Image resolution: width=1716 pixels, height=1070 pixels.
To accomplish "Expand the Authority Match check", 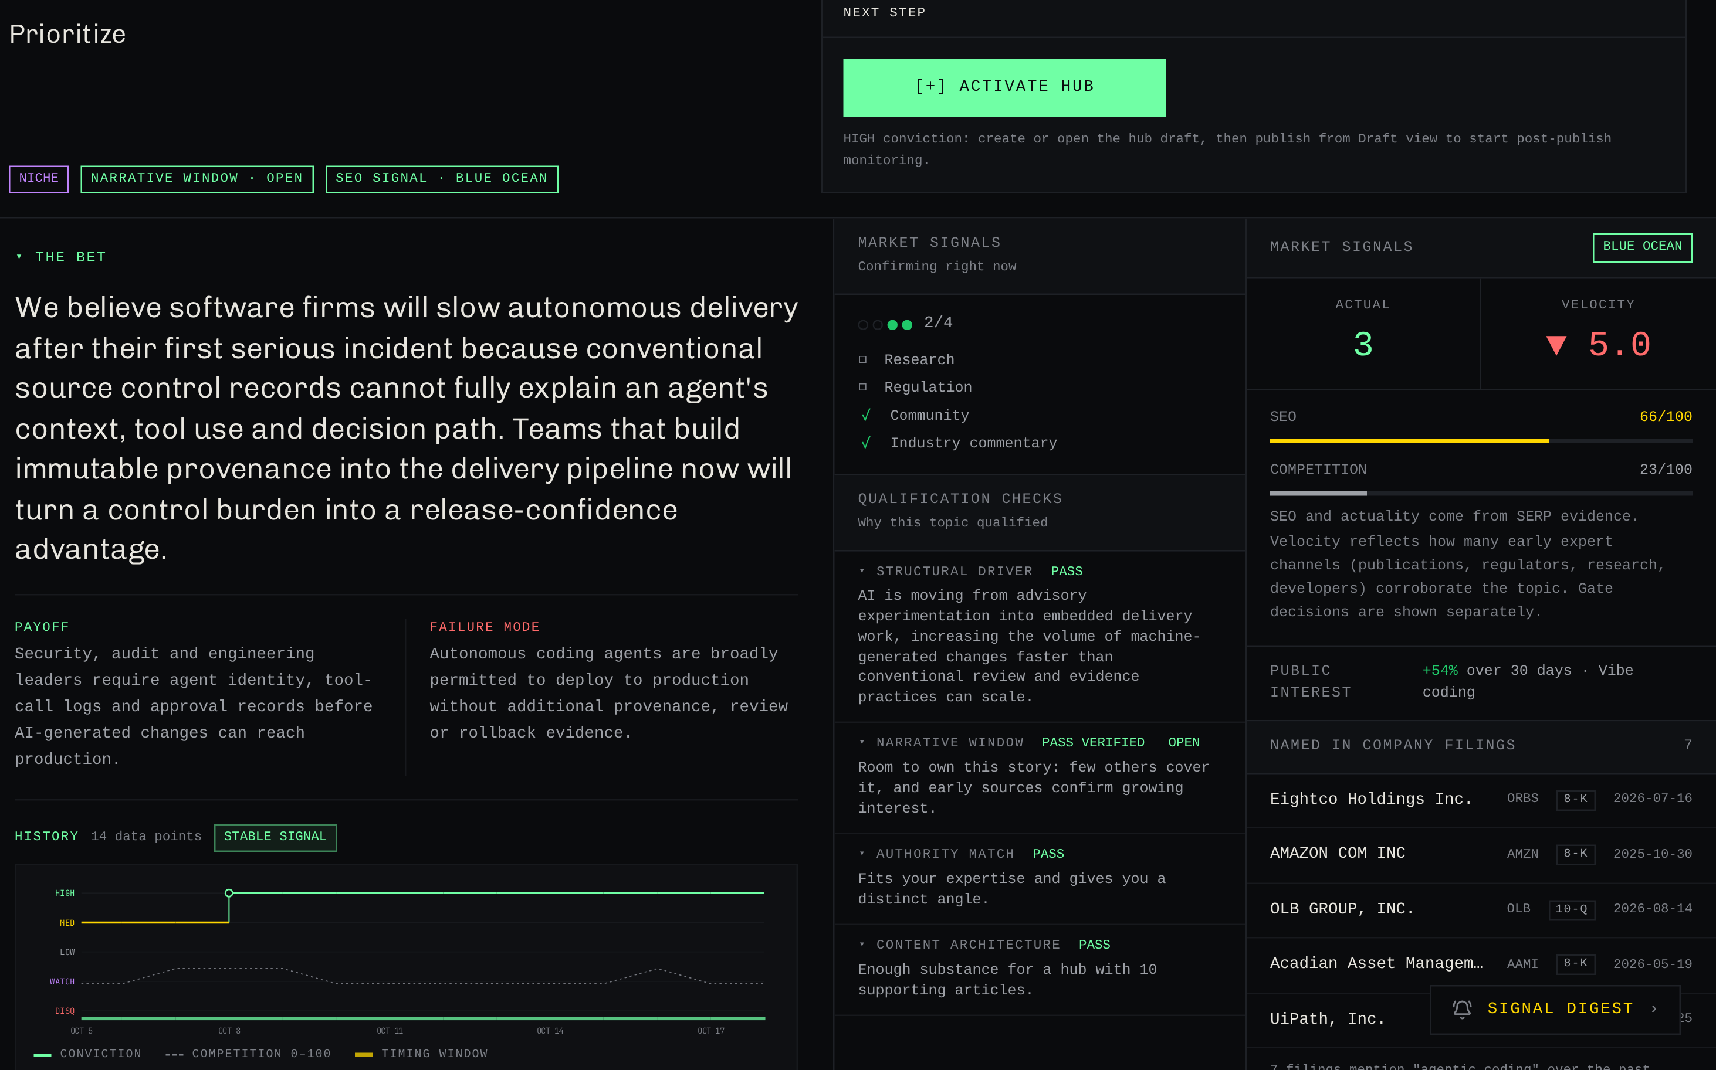I will [862, 854].
